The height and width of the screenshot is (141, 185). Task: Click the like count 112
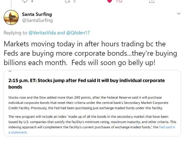point(119,1)
